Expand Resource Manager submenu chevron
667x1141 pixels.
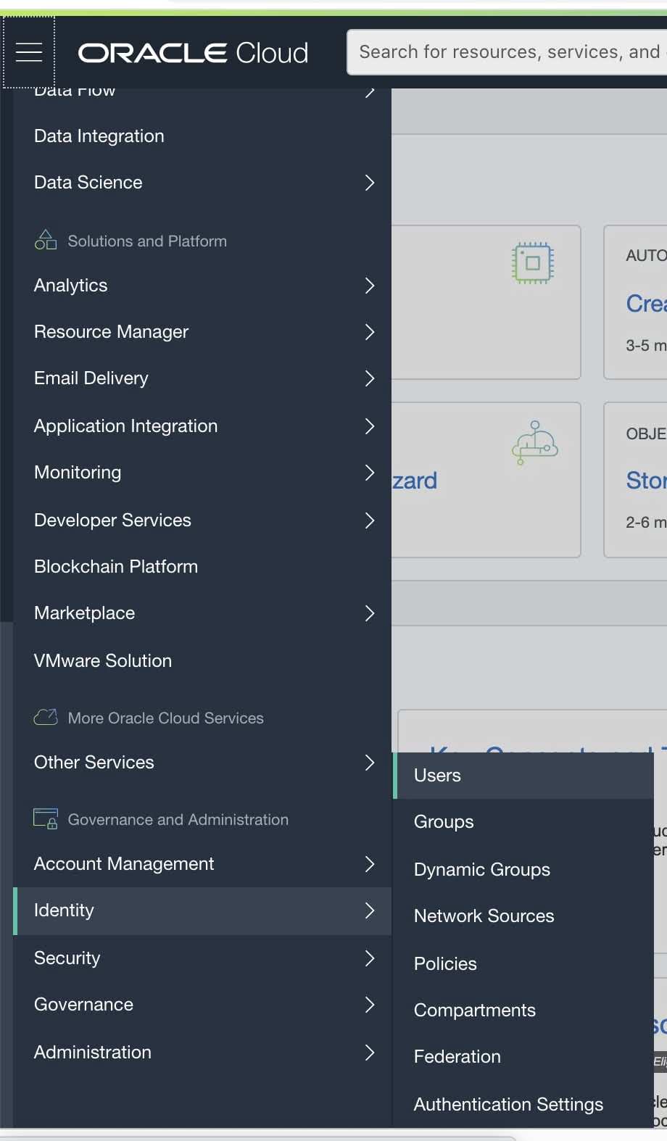point(370,332)
